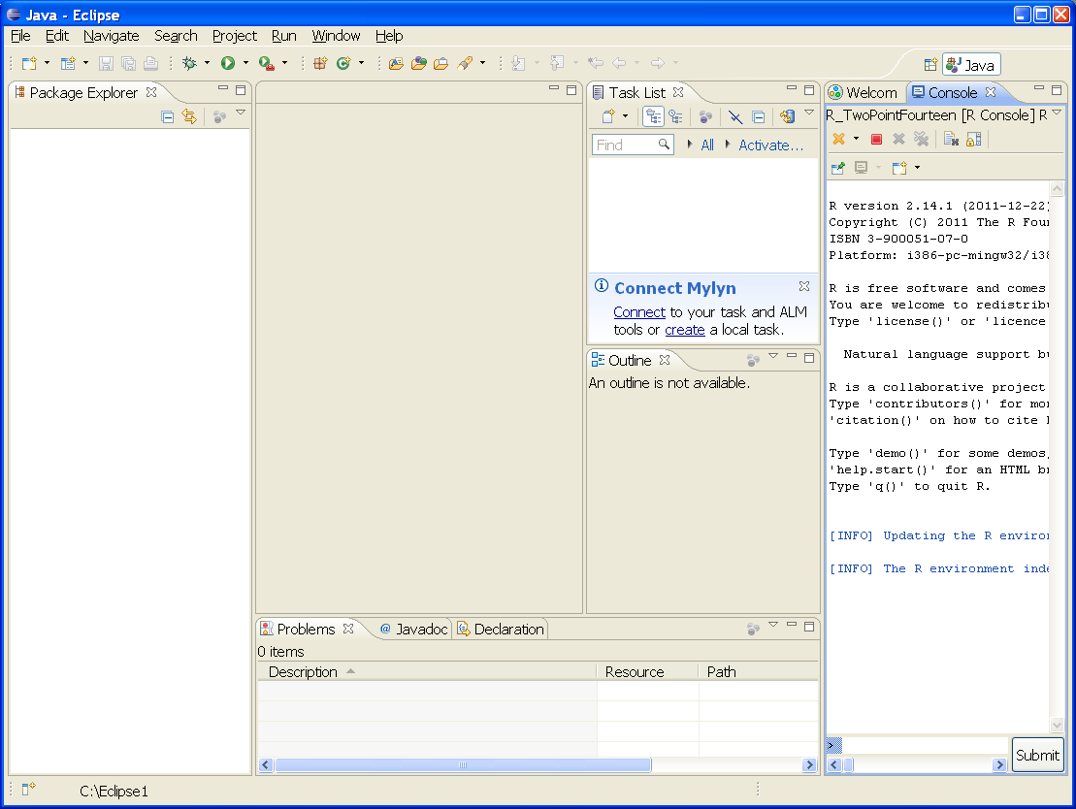This screenshot has height=809, width=1076.
Task: Maximize the Problems view panel
Action: 809,626
